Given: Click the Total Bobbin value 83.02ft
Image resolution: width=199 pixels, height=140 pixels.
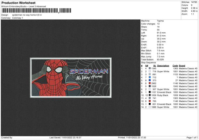Looking at the screenshot, I should (x=160, y=60).
